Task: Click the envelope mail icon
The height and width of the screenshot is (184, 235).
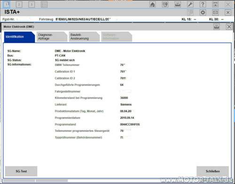Action: click(215, 12)
